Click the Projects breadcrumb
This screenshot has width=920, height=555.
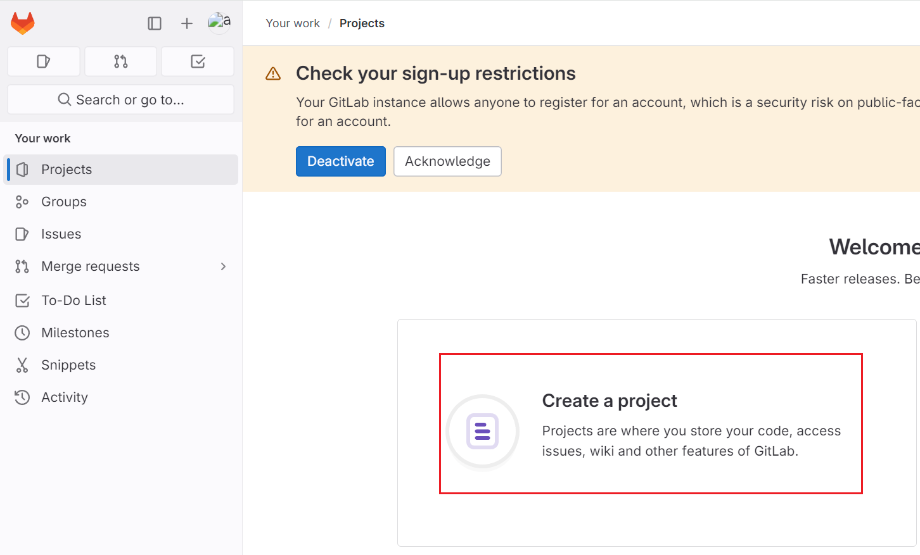tap(362, 23)
